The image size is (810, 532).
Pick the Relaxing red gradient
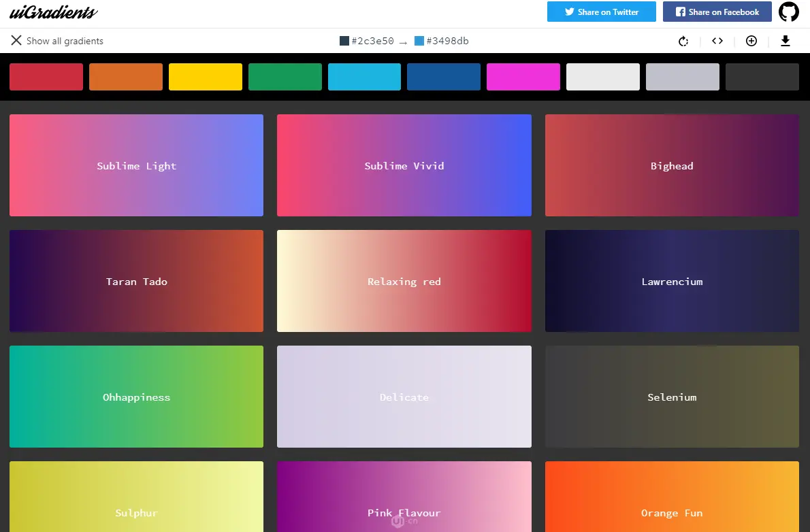[404, 281]
